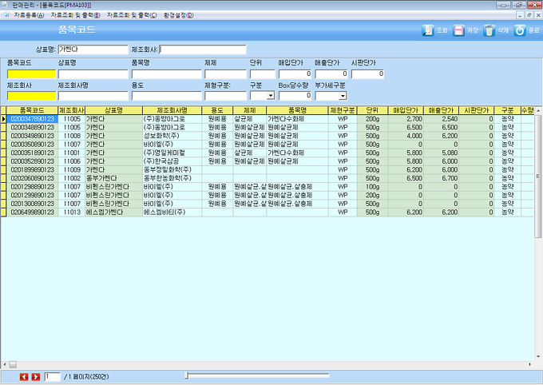Select the cell with code 0200349890123

click(32, 136)
